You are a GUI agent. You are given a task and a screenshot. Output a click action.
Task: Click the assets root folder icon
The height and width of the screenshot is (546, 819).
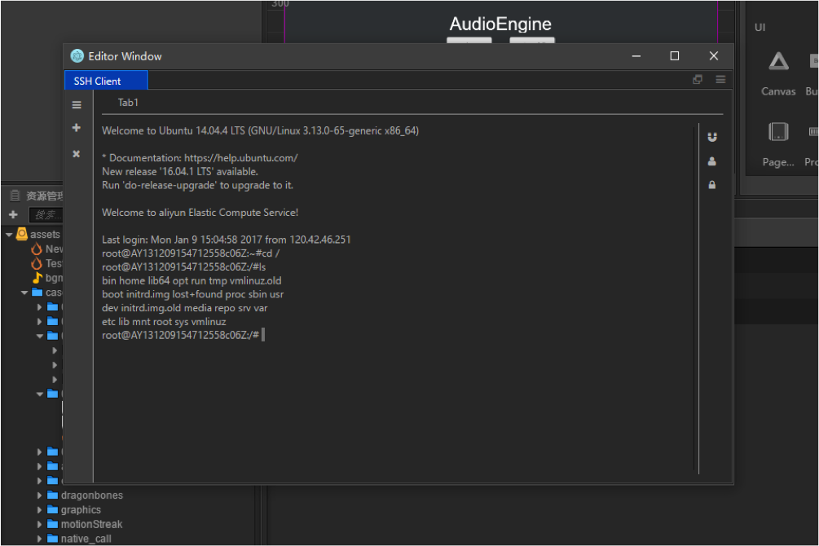[x=22, y=234]
